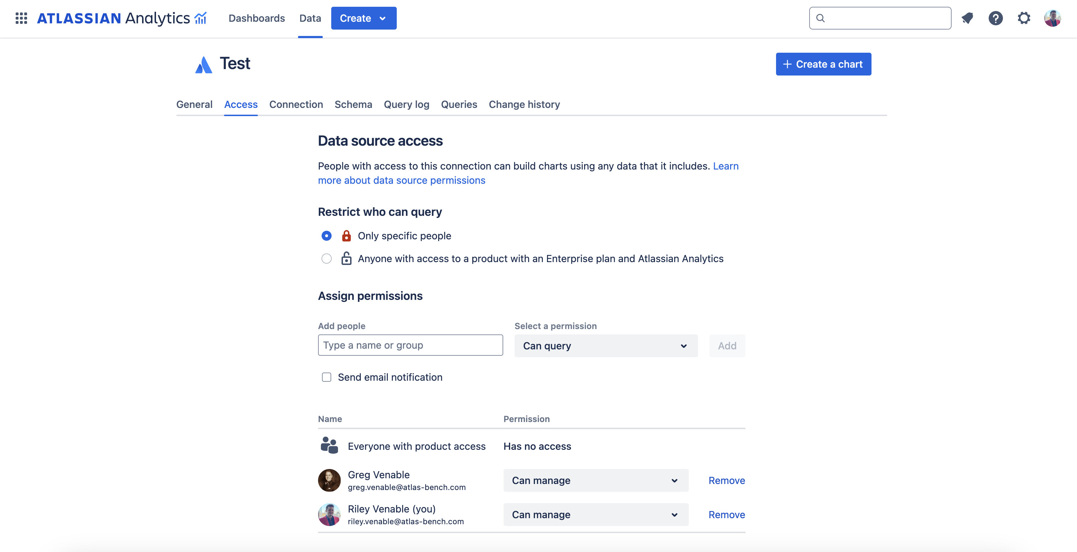Open Learn more about data source permissions link
Image resolution: width=1077 pixels, height=552 pixels.
pyautogui.click(x=401, y=180)
